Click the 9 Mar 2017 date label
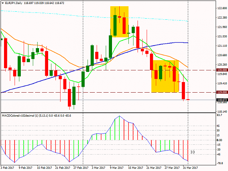 pos(117,168)
